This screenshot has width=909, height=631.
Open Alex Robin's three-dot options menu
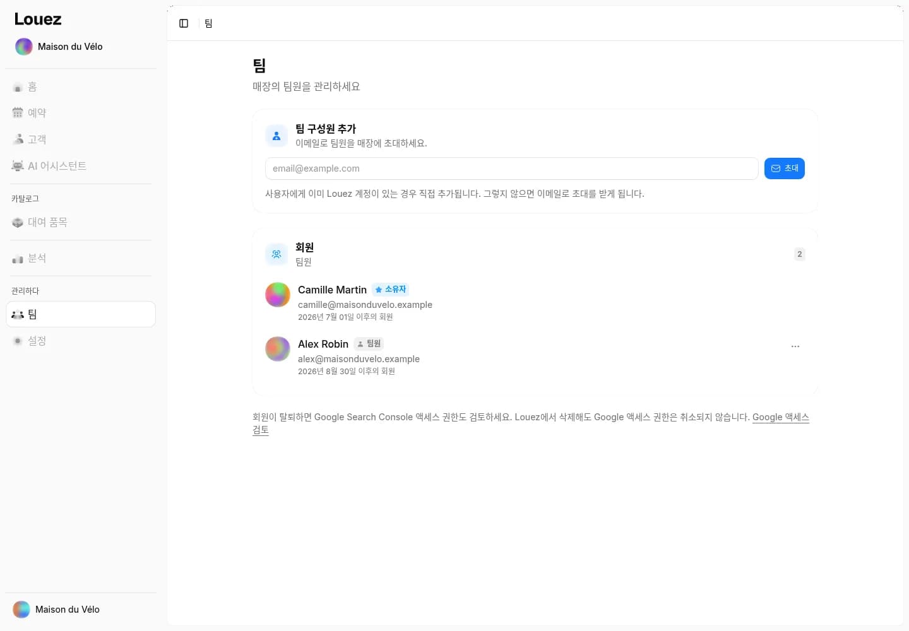click(795, 346)
